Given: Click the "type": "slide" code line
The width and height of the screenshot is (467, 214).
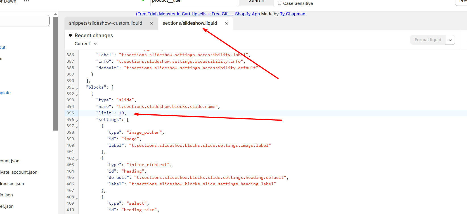Looking at the screenshot, I should (x=116, y=100).
